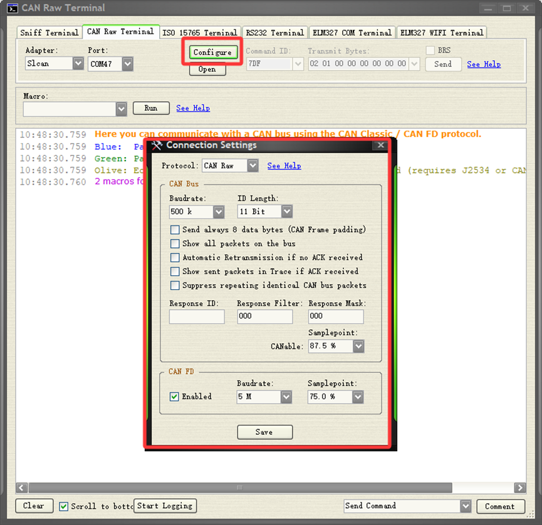Expand the Adapter dropdown showing Slcan
542x525 pixels.
(78, 63)
